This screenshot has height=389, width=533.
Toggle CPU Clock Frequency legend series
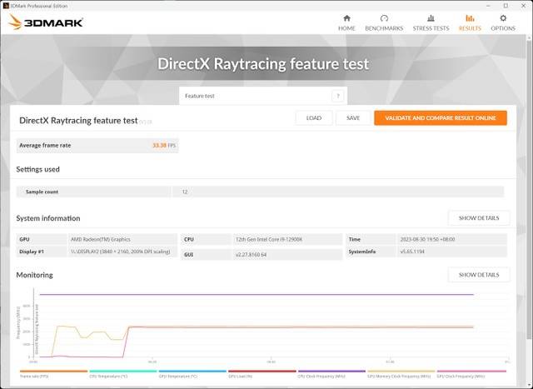(x=331, y=374)
